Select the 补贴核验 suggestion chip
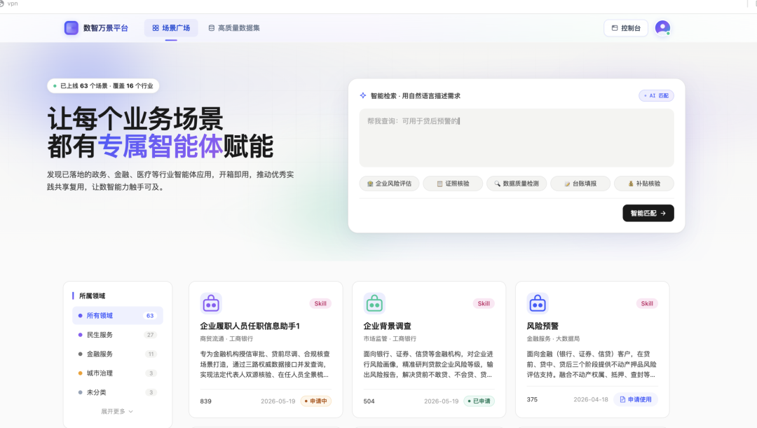 point(644,184)
